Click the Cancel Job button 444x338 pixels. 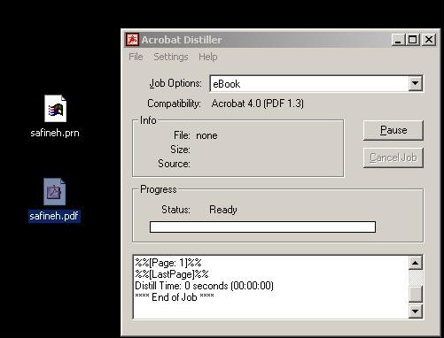click(x=393, y=157)
